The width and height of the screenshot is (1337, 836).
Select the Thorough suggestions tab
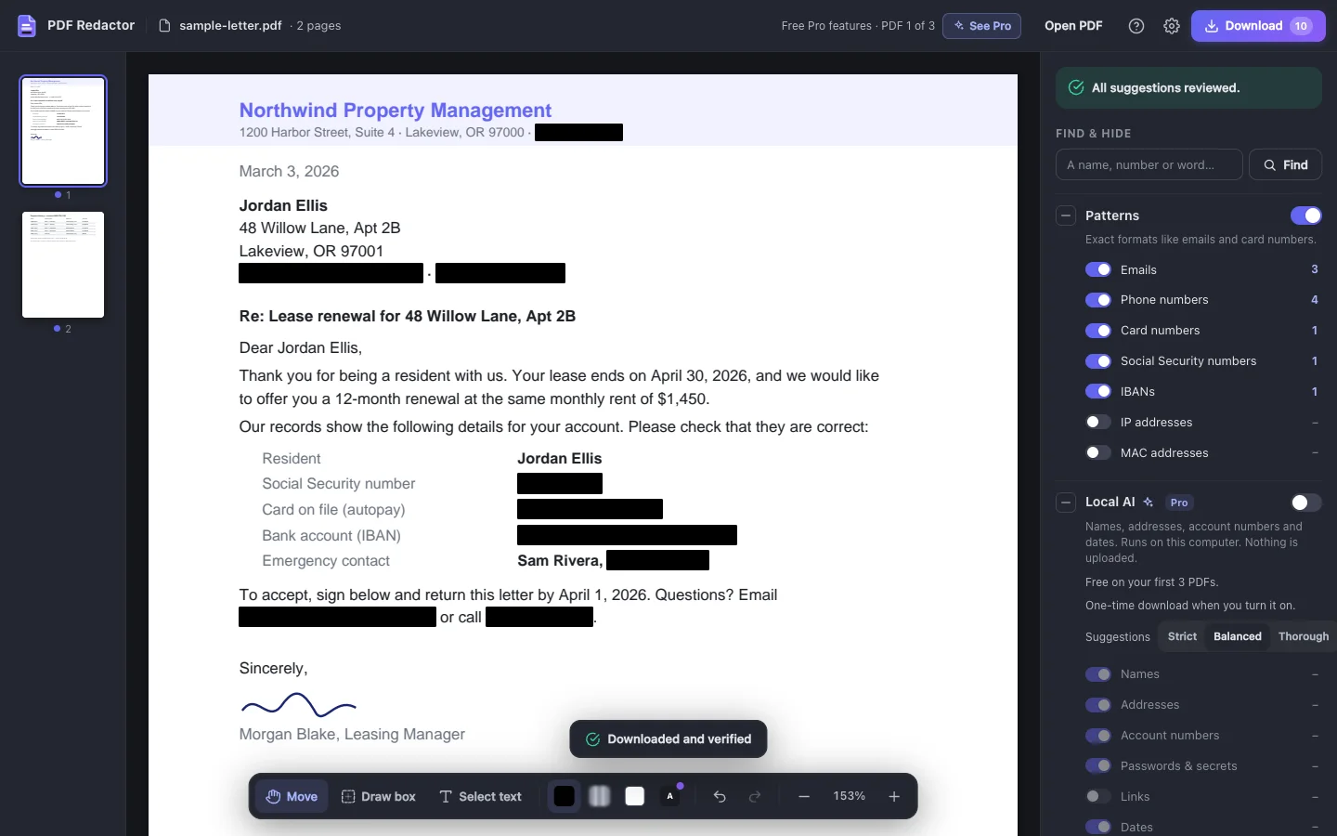(x=1304, y=636)
